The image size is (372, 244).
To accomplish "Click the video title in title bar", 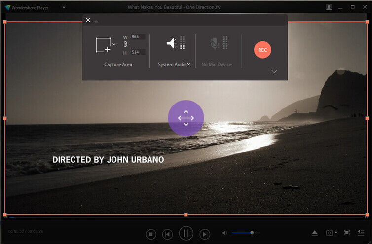I will (174, 7).
